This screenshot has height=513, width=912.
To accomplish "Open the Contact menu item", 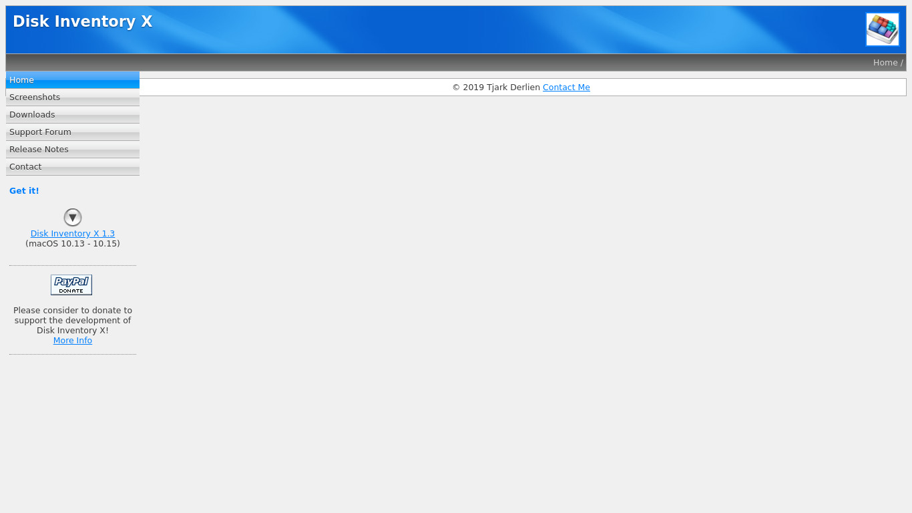I will pyautogui.click(x=73, y=166).
